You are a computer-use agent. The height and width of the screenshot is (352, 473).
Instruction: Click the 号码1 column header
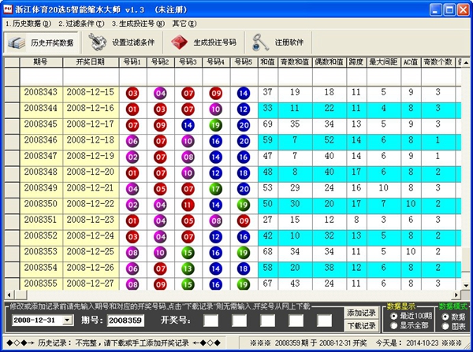coord(132,62)
